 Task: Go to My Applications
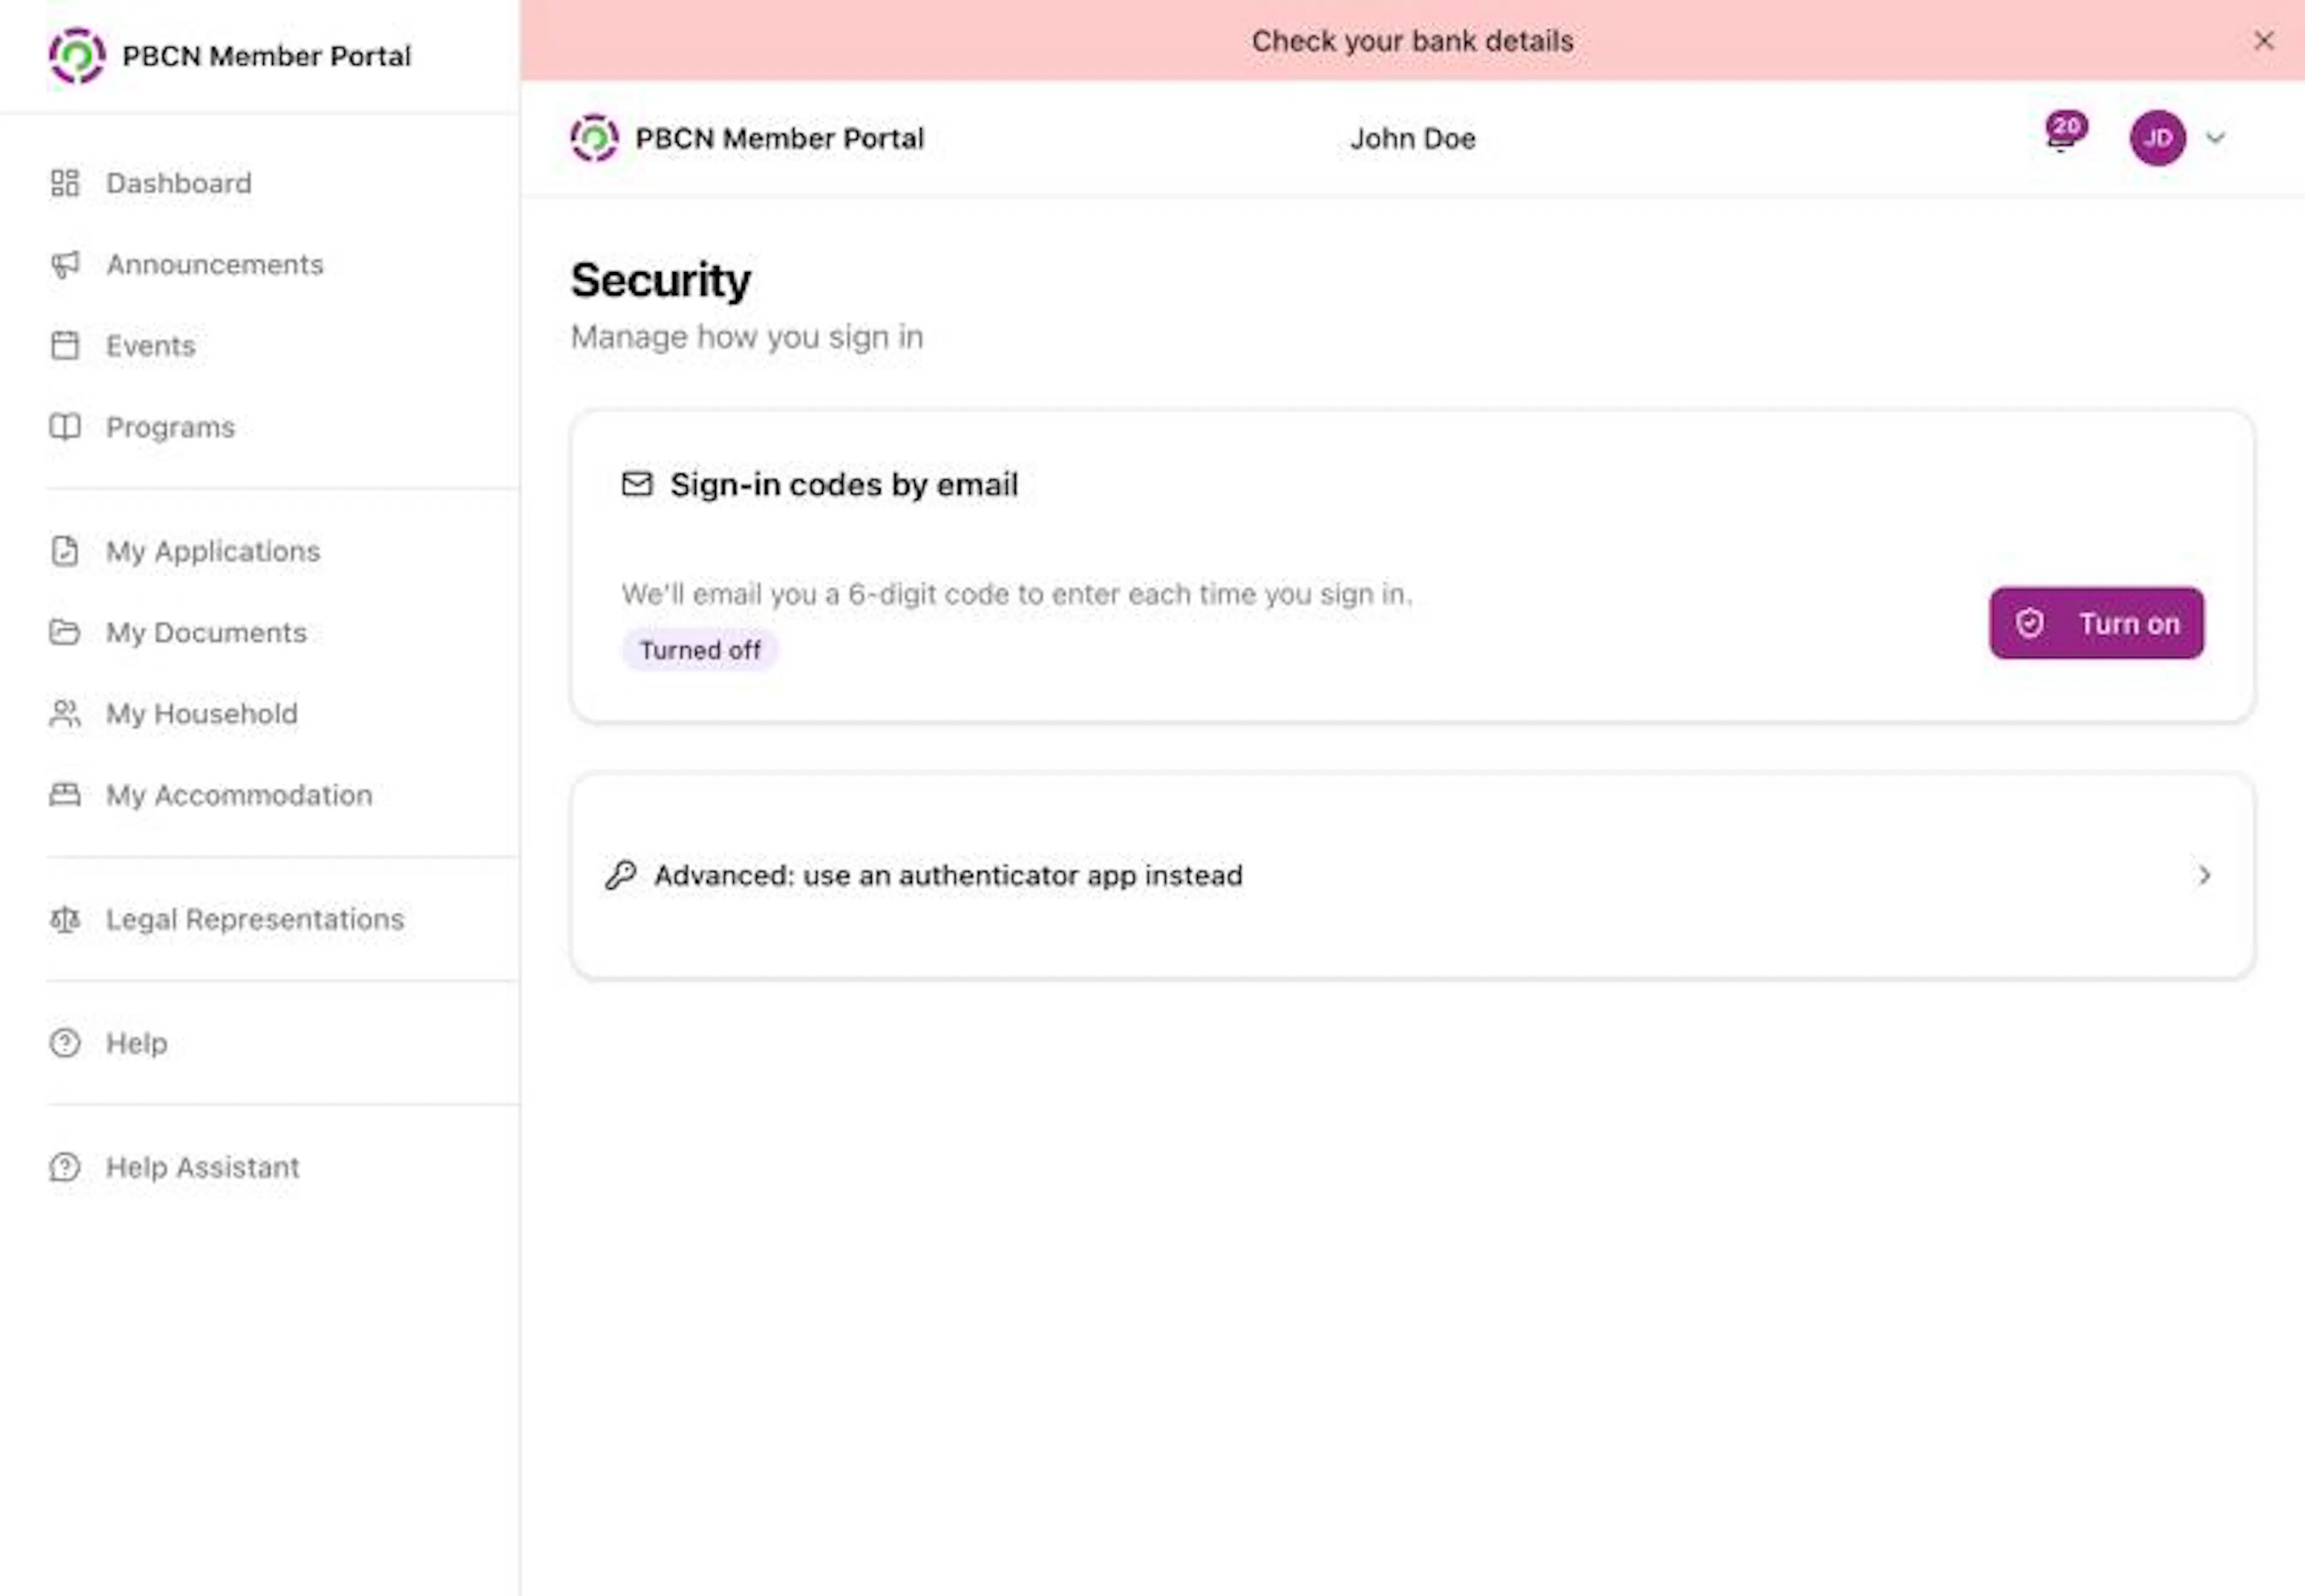(x=213, y=551)
